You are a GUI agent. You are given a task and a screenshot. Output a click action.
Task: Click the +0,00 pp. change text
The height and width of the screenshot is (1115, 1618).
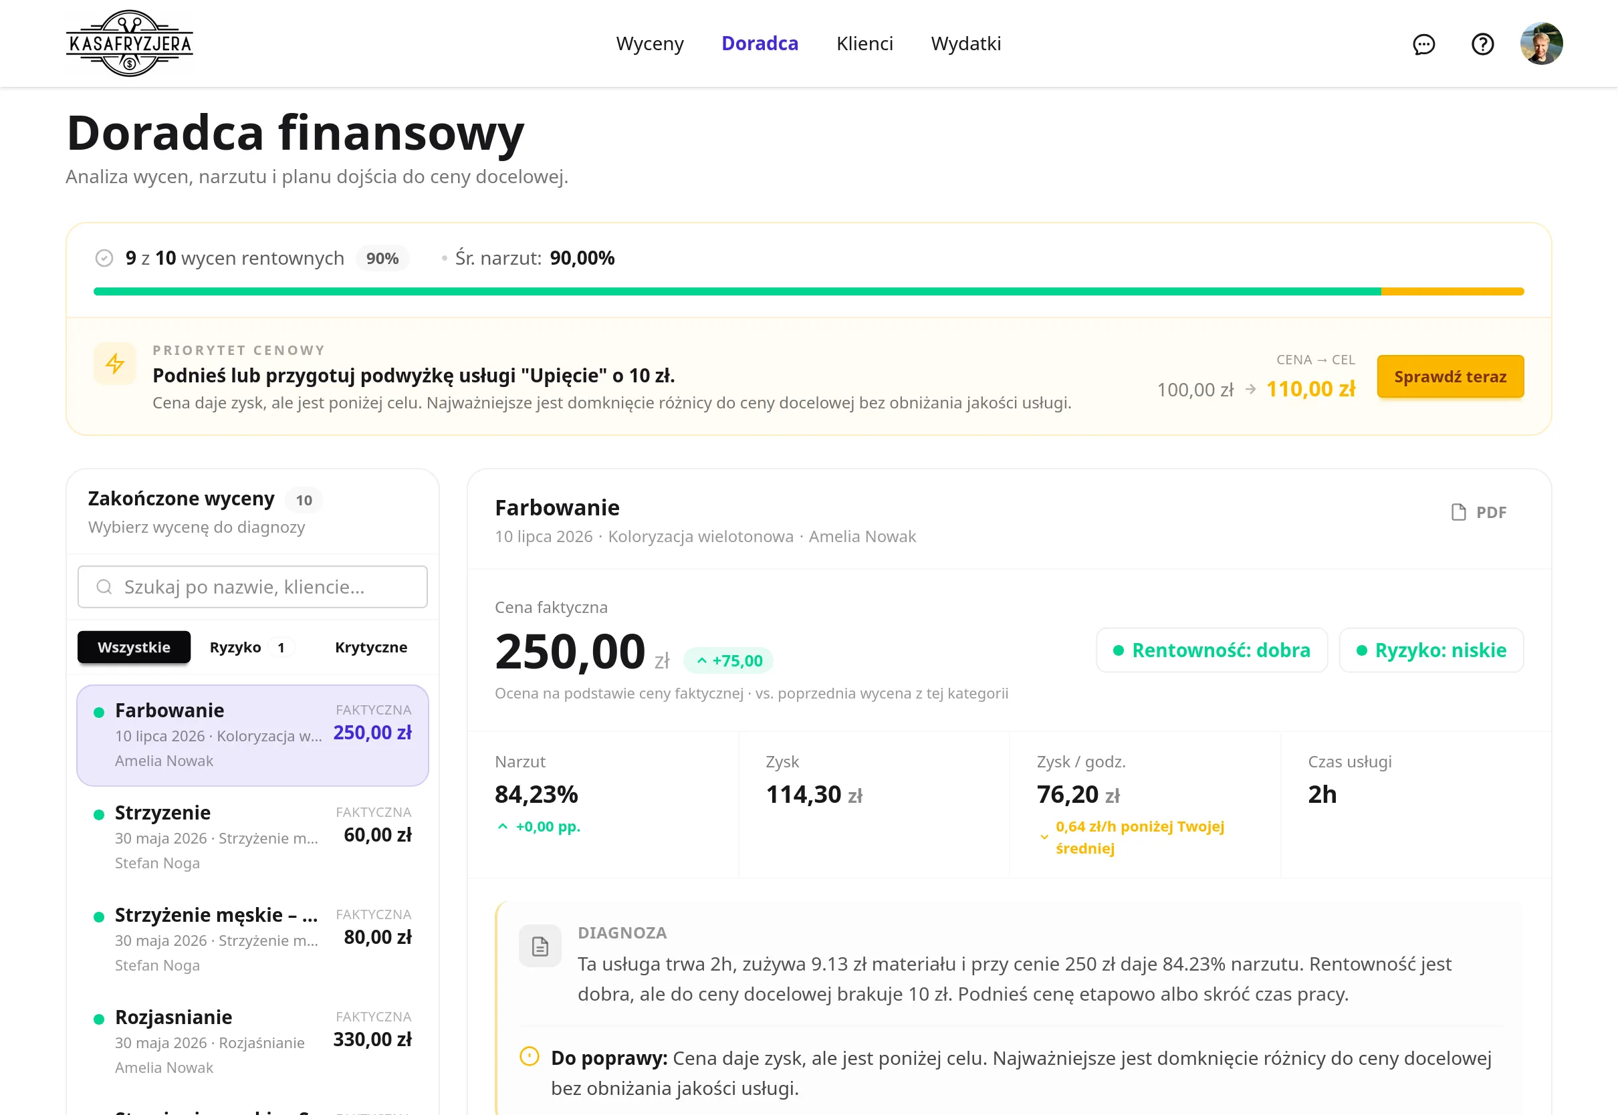(548, 826)
